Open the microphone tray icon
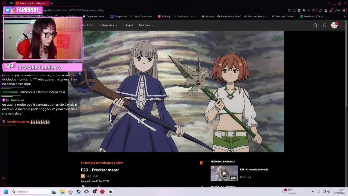Image resolution: width=348 pixels, height=196 pixels. [319, 192]
